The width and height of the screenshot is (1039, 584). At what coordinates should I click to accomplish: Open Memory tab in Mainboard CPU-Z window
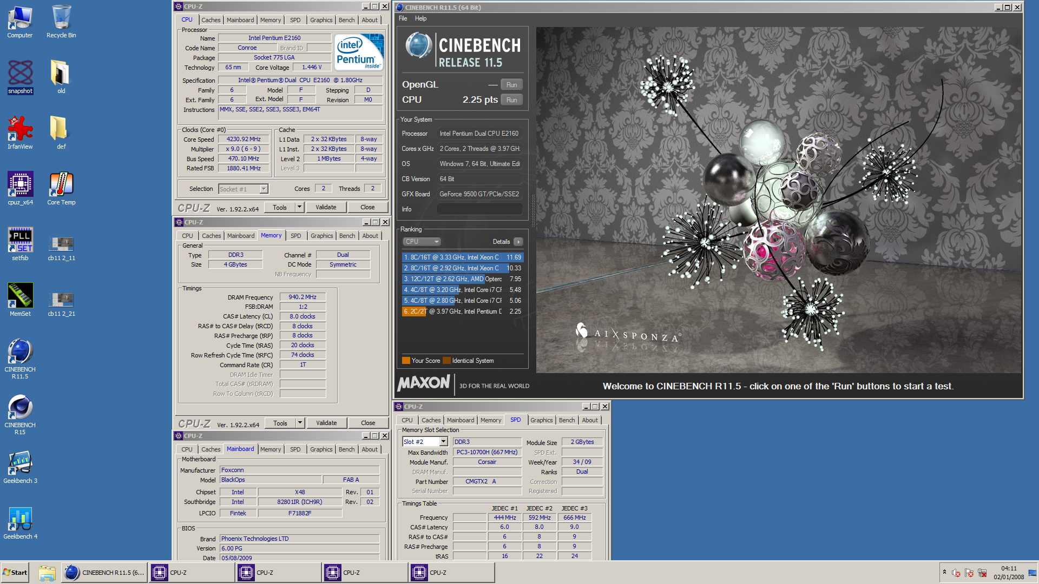271,449
